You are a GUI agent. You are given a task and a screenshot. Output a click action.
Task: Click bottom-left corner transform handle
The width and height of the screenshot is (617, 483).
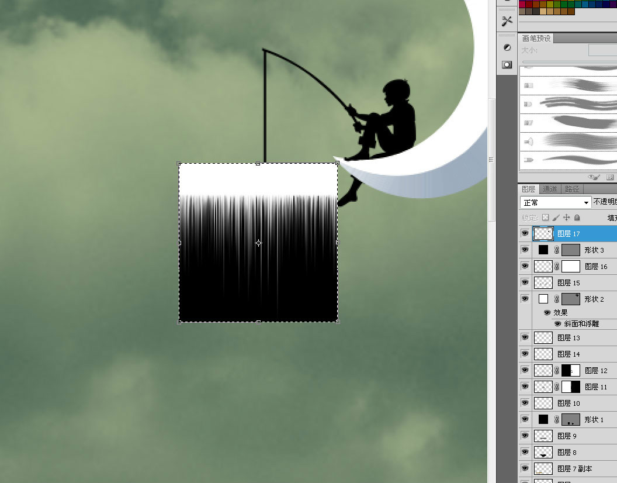[179, 322]
